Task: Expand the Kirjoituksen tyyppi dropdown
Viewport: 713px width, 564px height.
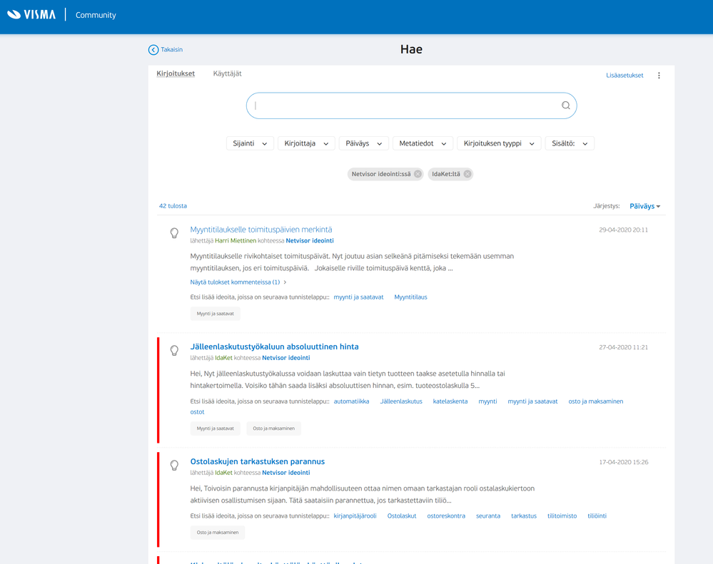Action: click(x=499, y=143)
